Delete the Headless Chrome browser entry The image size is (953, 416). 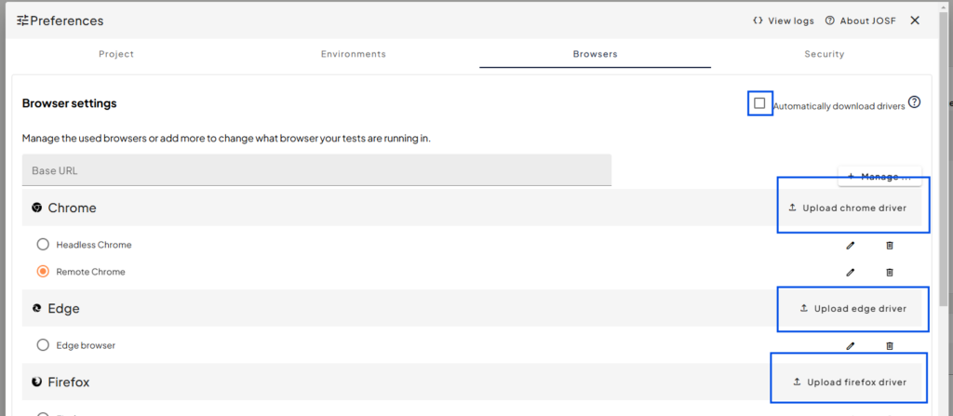[889, 245]
